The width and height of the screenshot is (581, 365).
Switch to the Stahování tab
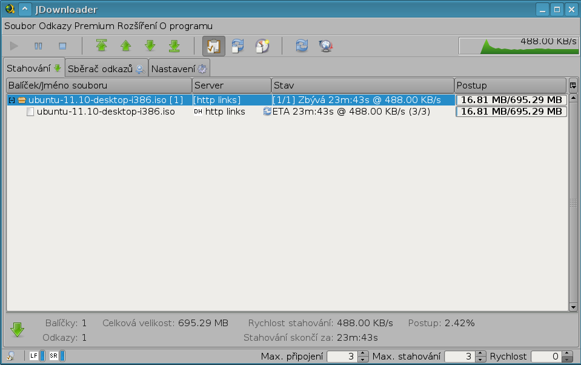[34, 69]
